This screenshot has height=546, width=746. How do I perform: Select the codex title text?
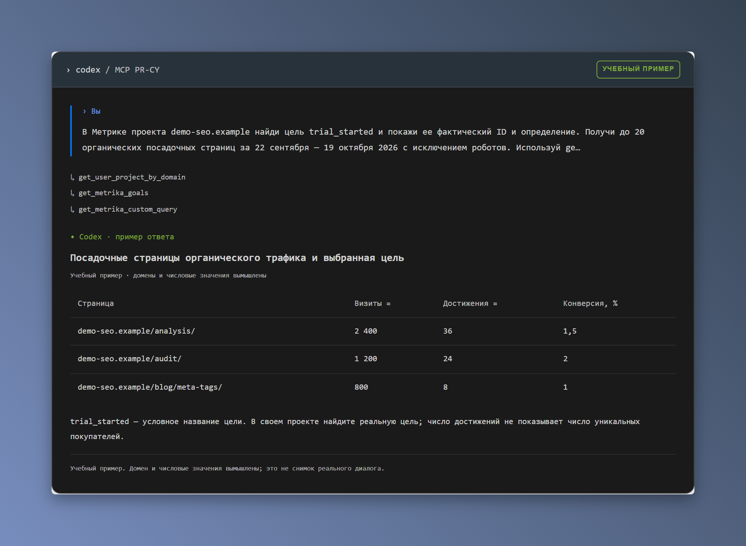click(88, 70)
